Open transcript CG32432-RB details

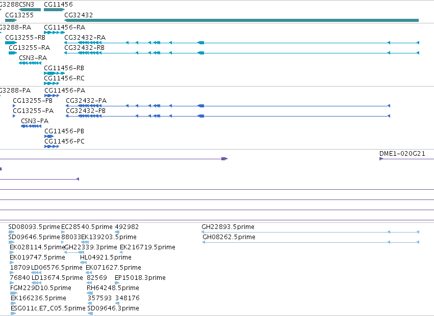click(x=242, y=53)
